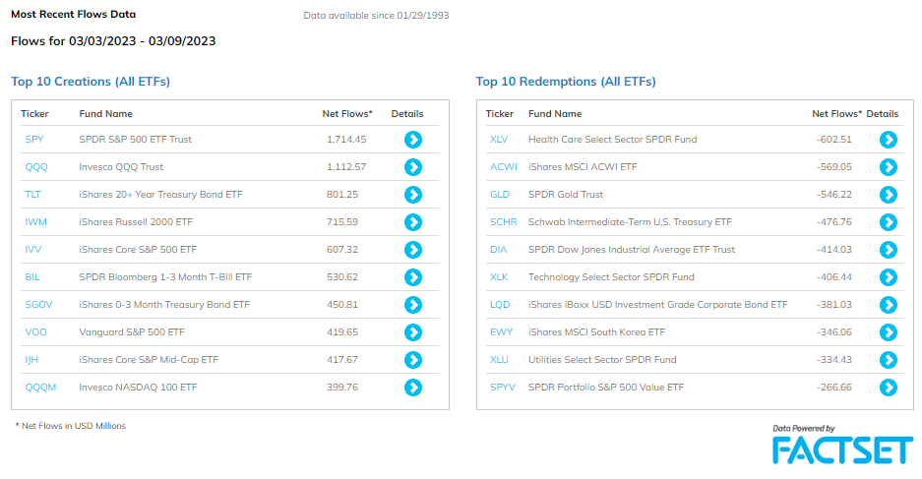The height and width of the screenshot is (479, 922).
Task: Open details arrow for Technology Select Sector SPDR Fund
Action: pyautogui.click(x=888, y=277)
